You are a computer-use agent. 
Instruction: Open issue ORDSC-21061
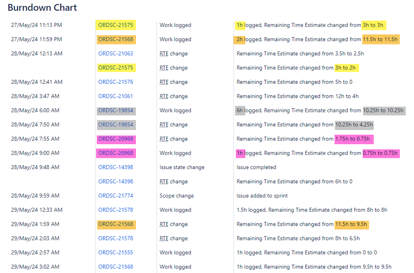pos(115,96)
